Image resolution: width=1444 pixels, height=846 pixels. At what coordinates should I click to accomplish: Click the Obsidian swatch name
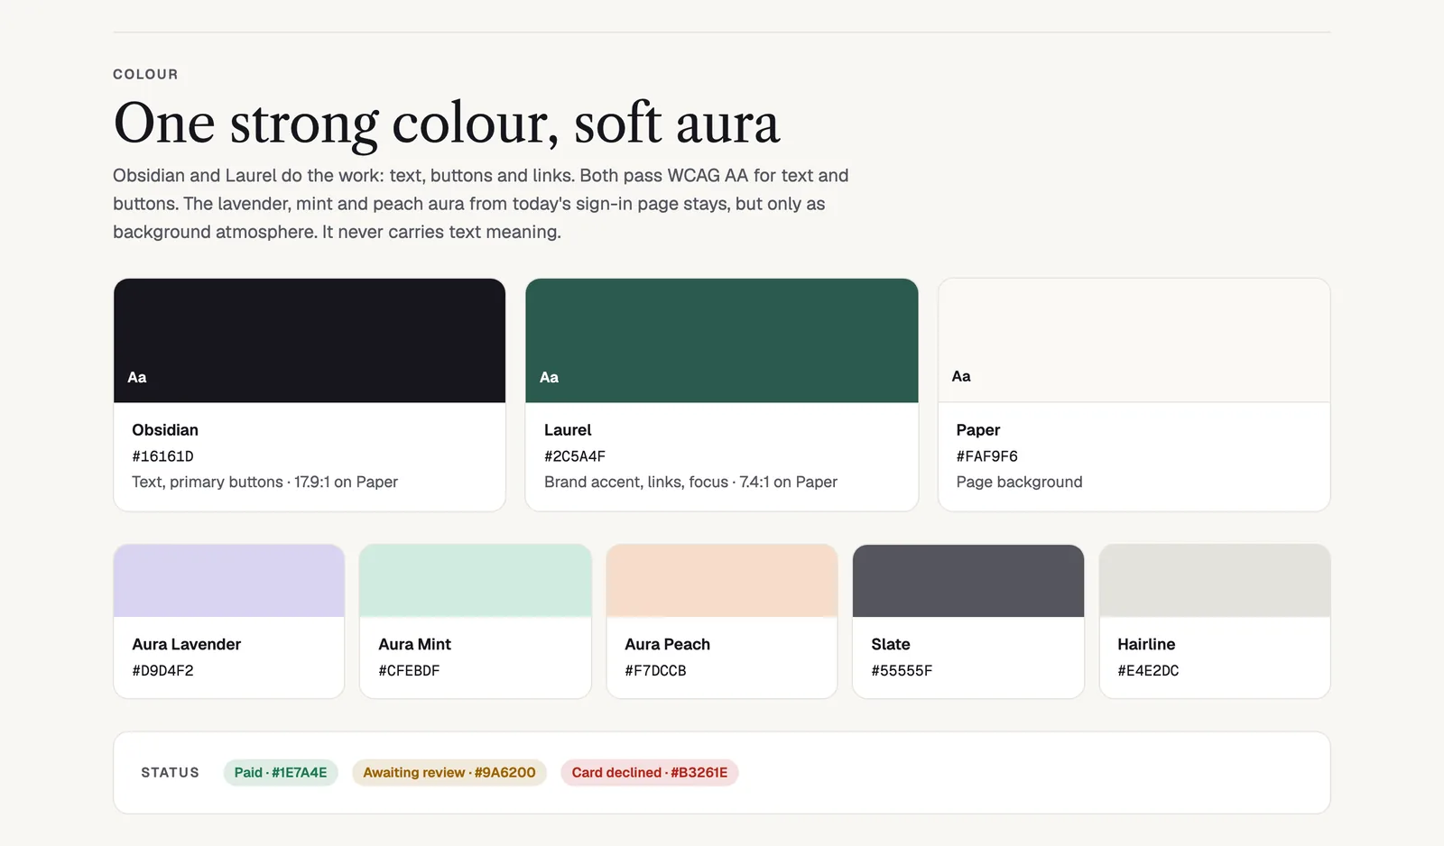click(x=165, y=430)
